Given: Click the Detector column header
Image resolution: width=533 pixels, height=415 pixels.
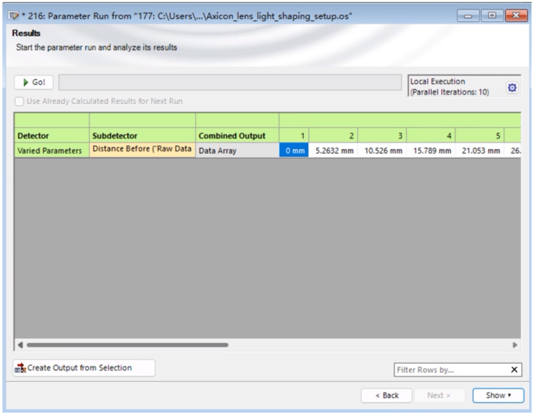Looking at the screenshot, I should (52, 136).
